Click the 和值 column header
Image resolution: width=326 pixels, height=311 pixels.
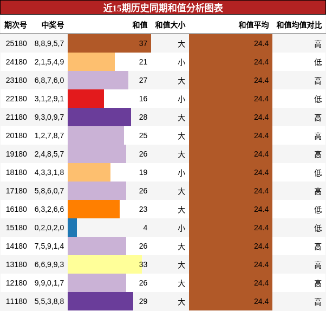pos(140,25)
